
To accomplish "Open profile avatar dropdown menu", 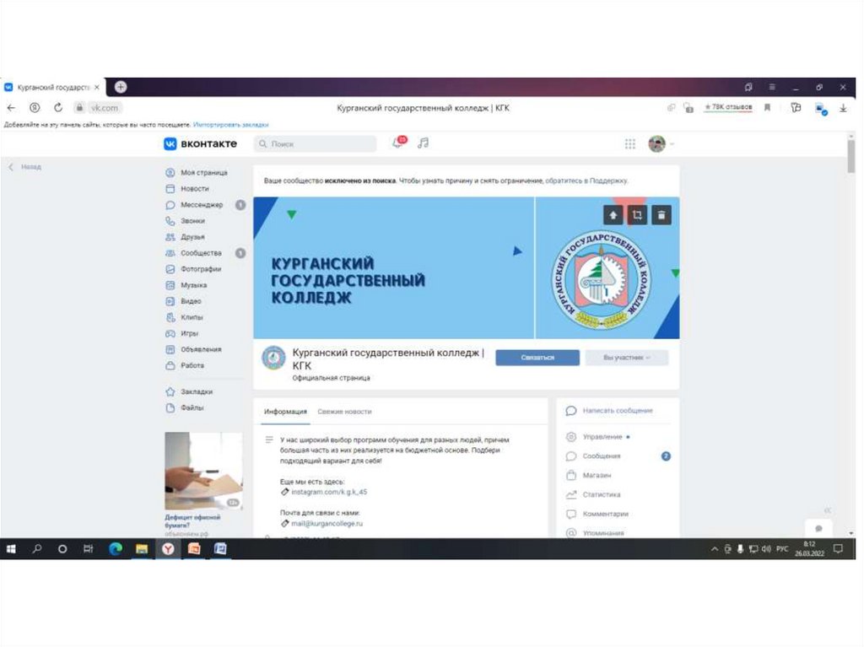I will tap(661, 144).
